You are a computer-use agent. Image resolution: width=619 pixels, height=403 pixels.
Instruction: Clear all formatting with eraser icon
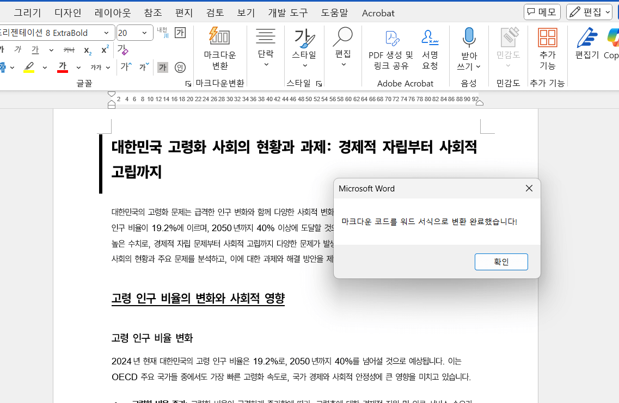point(122,50)
